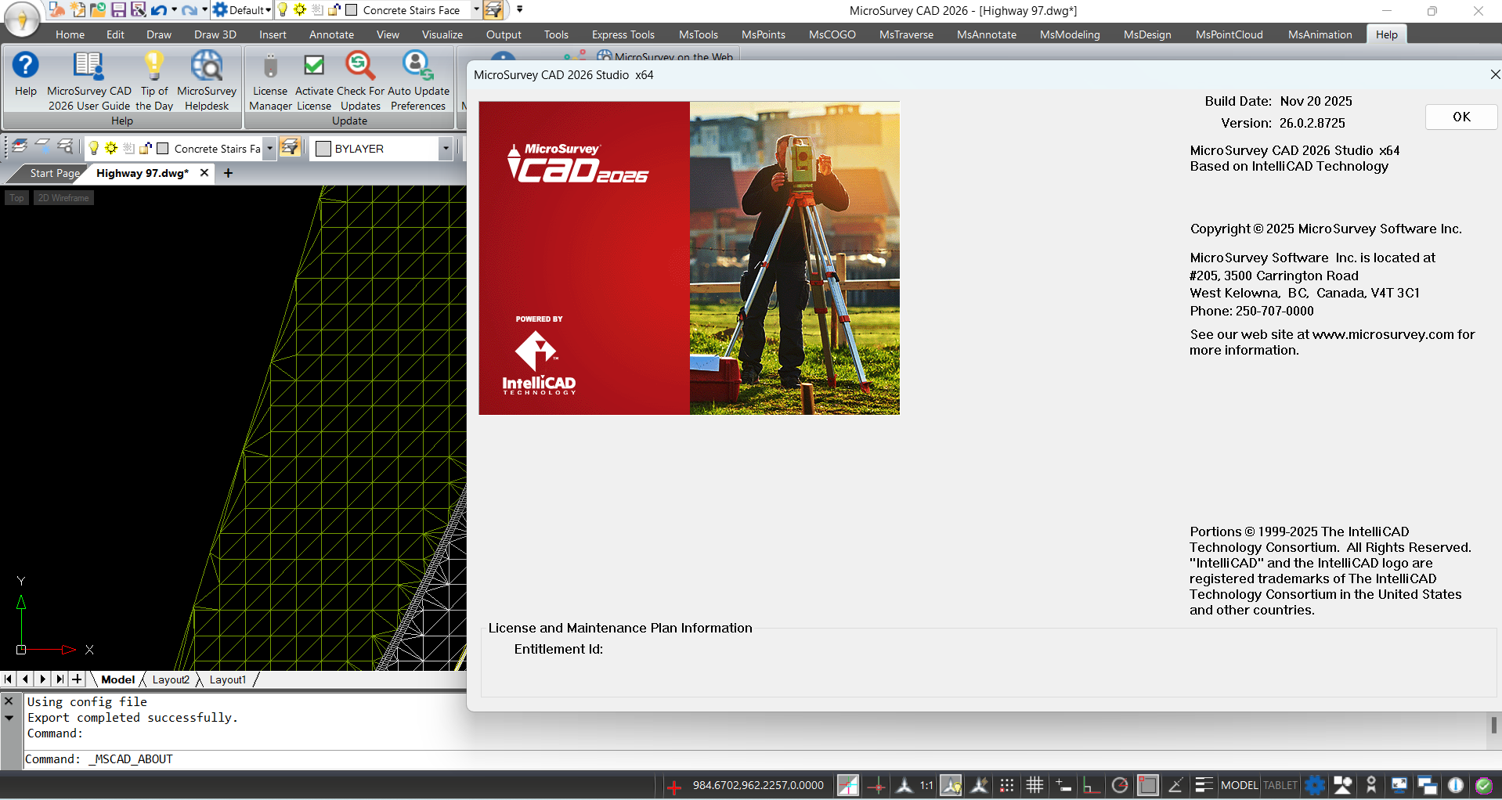Launch the License Manager
Image resolution: width=1502 pixels, height=800 pixels.
[270, 81]
